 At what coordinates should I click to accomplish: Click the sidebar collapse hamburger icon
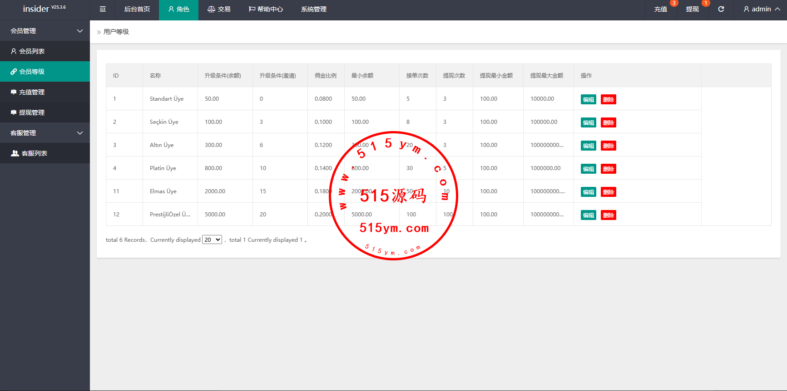[x=103, y=9]
